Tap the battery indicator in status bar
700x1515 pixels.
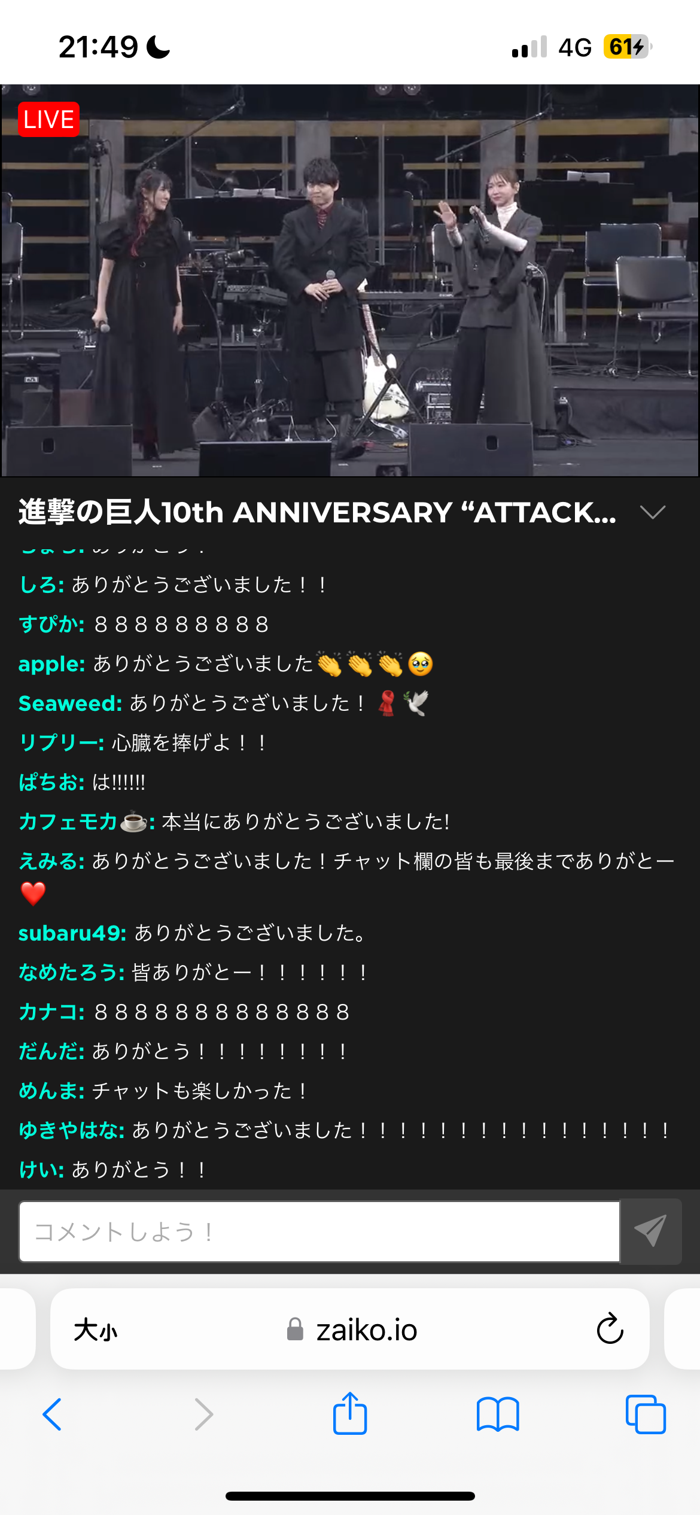pos(628,47)
